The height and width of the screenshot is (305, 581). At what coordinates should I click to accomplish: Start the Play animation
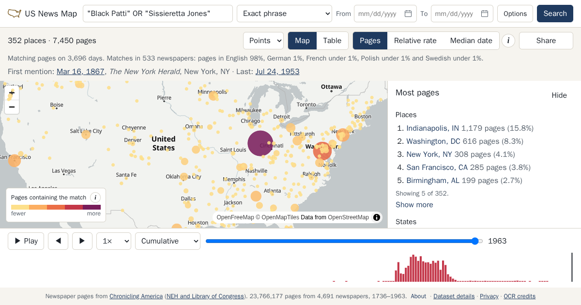point(26,241)
